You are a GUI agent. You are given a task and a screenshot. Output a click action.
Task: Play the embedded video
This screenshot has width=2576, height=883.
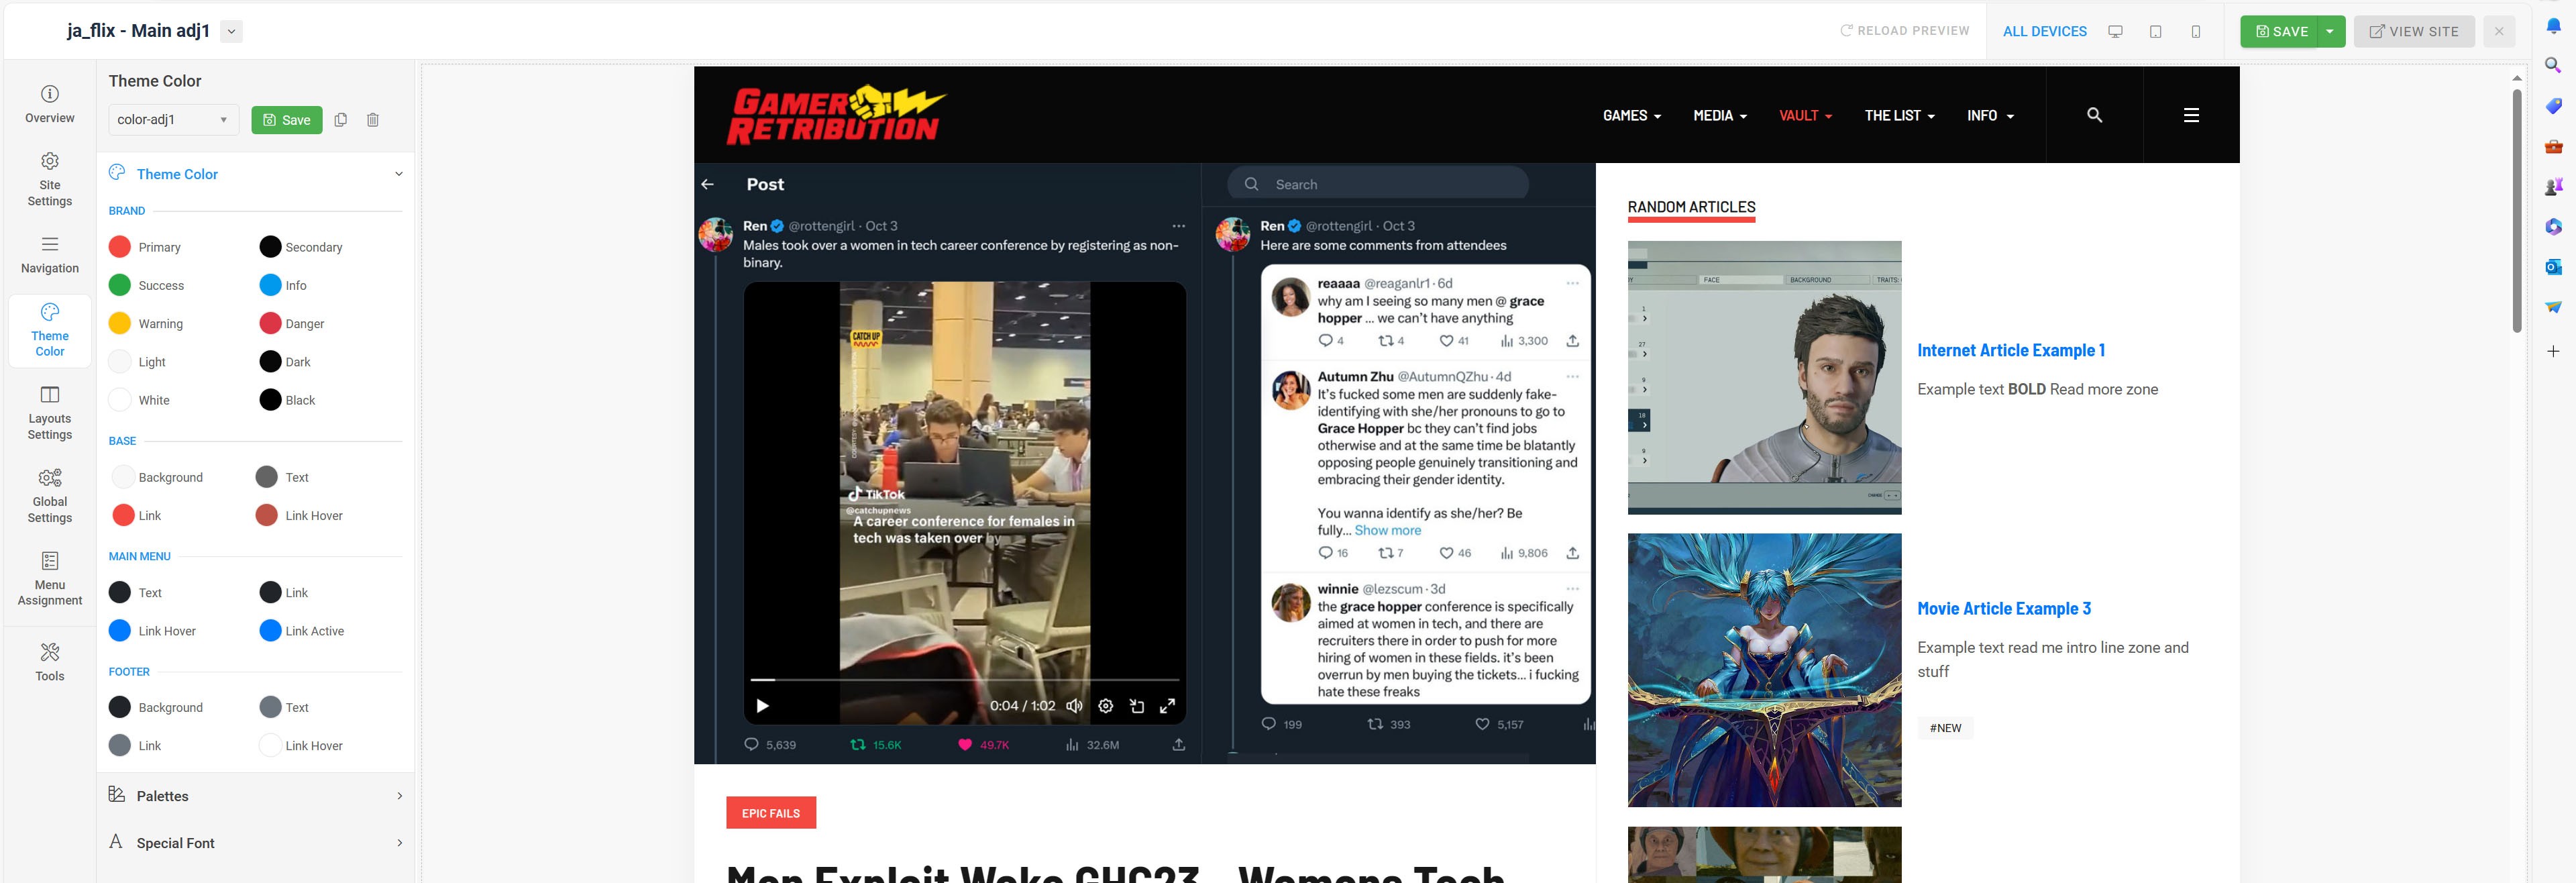(x=762, y=706)
